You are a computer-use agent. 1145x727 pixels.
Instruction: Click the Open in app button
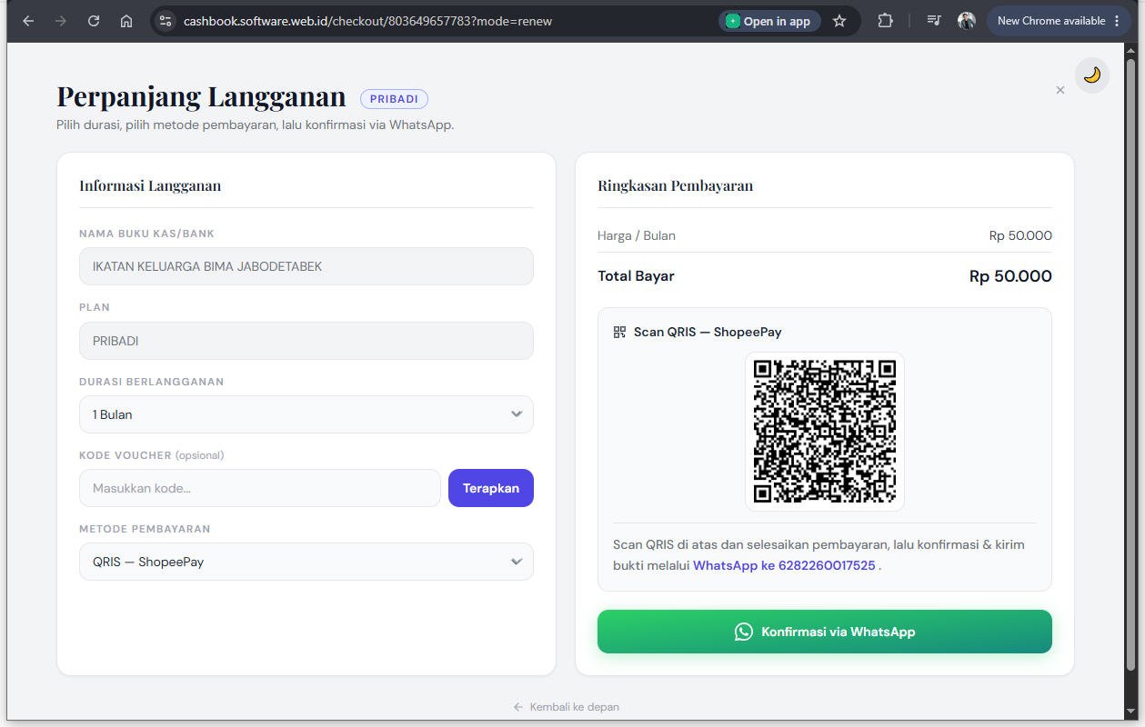768,21
